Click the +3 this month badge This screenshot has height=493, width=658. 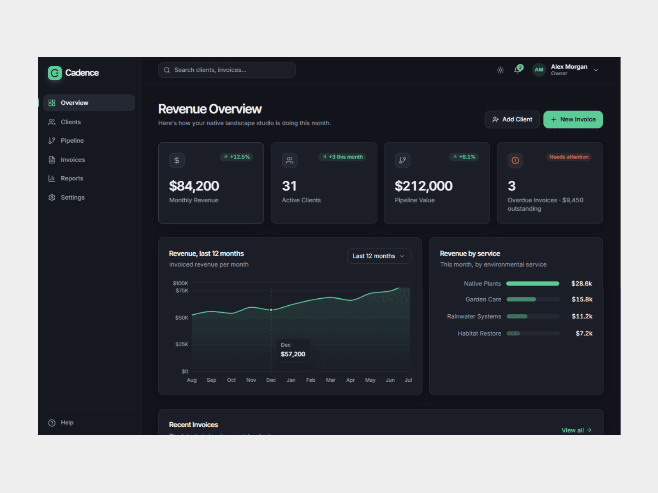pos(342,157)
